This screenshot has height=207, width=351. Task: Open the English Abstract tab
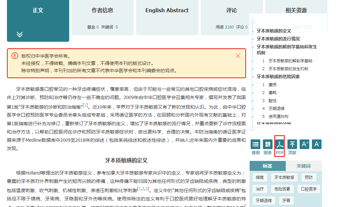(167, 17)
